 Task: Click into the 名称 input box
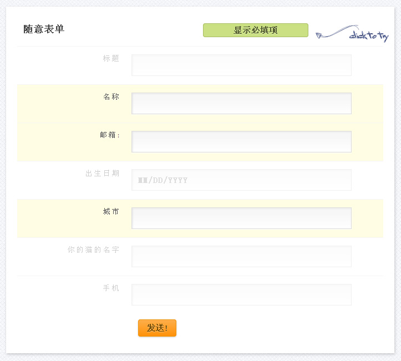241,103
